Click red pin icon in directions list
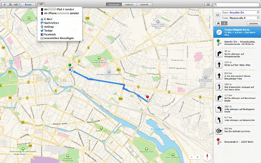 pyautogui.click(x=219, y=141)
